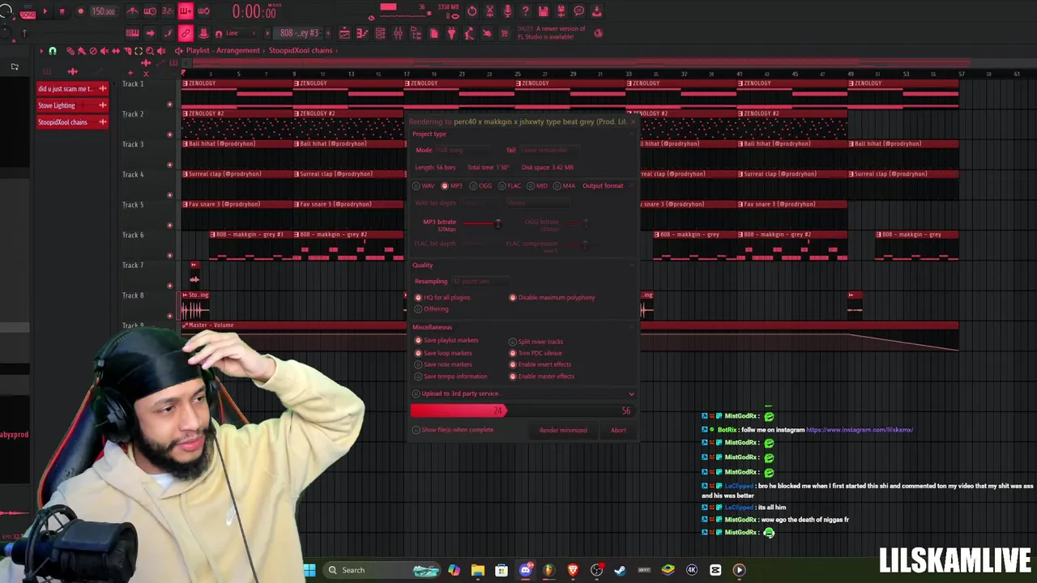Open Discord from the taskbar
Viewport: 1037px width, 583px height.
coord(525,570)
